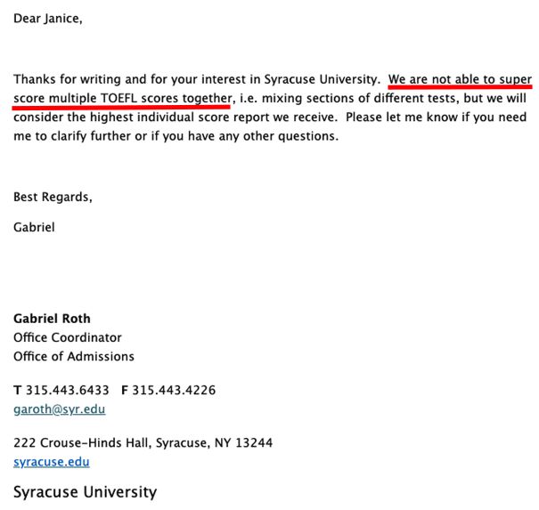Viewport: 539px width, 510px height.
Task: Click the "Gabriel" signature below Best Regards
Action: pos(34,227)
